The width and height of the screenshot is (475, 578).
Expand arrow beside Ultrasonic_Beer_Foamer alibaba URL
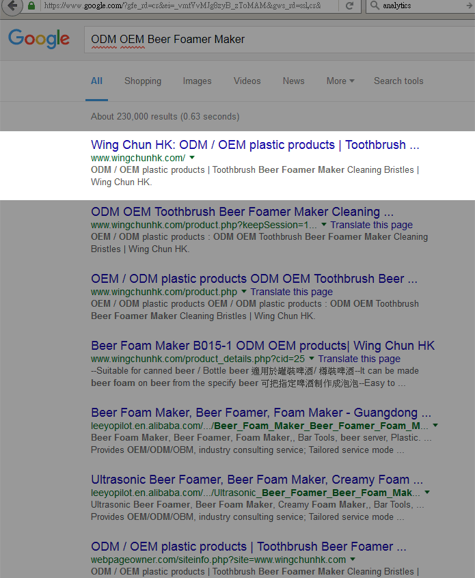click(427, 493)
